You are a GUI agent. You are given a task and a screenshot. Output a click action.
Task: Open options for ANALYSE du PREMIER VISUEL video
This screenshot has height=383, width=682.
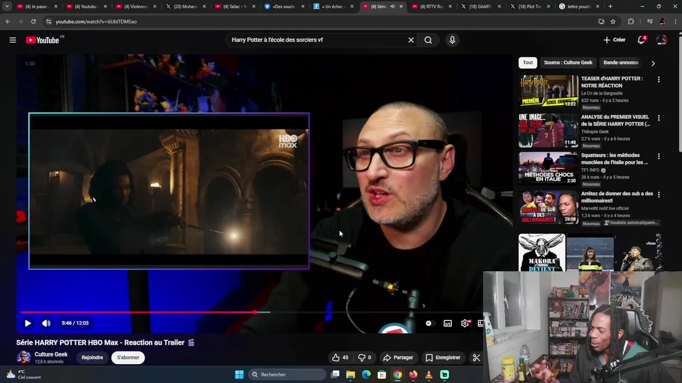pyautogui.click(x=659, y=118)
